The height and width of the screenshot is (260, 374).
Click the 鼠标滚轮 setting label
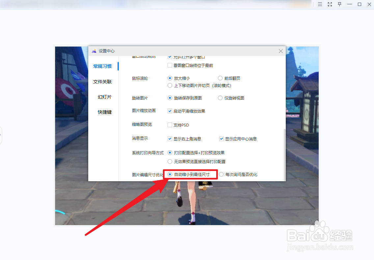(x=140, y=78)
